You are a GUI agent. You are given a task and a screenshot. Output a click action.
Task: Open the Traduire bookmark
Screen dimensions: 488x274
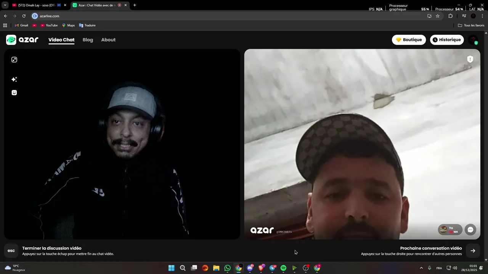click(x=87, y=25)
